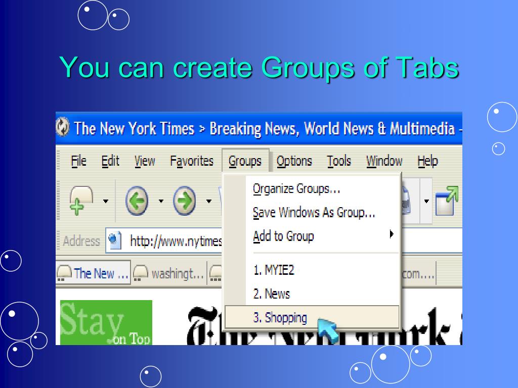
Task: Open the Back history dropdown arrow
Action: [x=161, y=201]
